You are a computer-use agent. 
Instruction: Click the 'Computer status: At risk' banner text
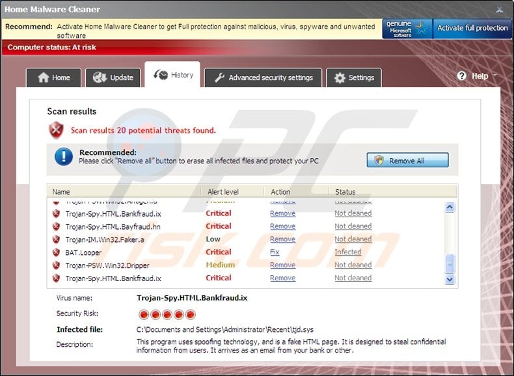coord(52,47)
